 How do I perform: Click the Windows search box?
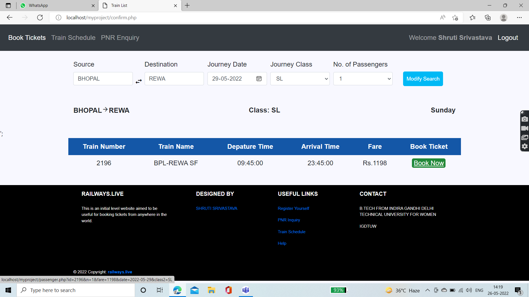(x=76, y=290)
